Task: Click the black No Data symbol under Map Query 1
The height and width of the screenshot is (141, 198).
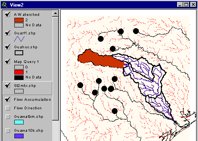Action: 19,78
